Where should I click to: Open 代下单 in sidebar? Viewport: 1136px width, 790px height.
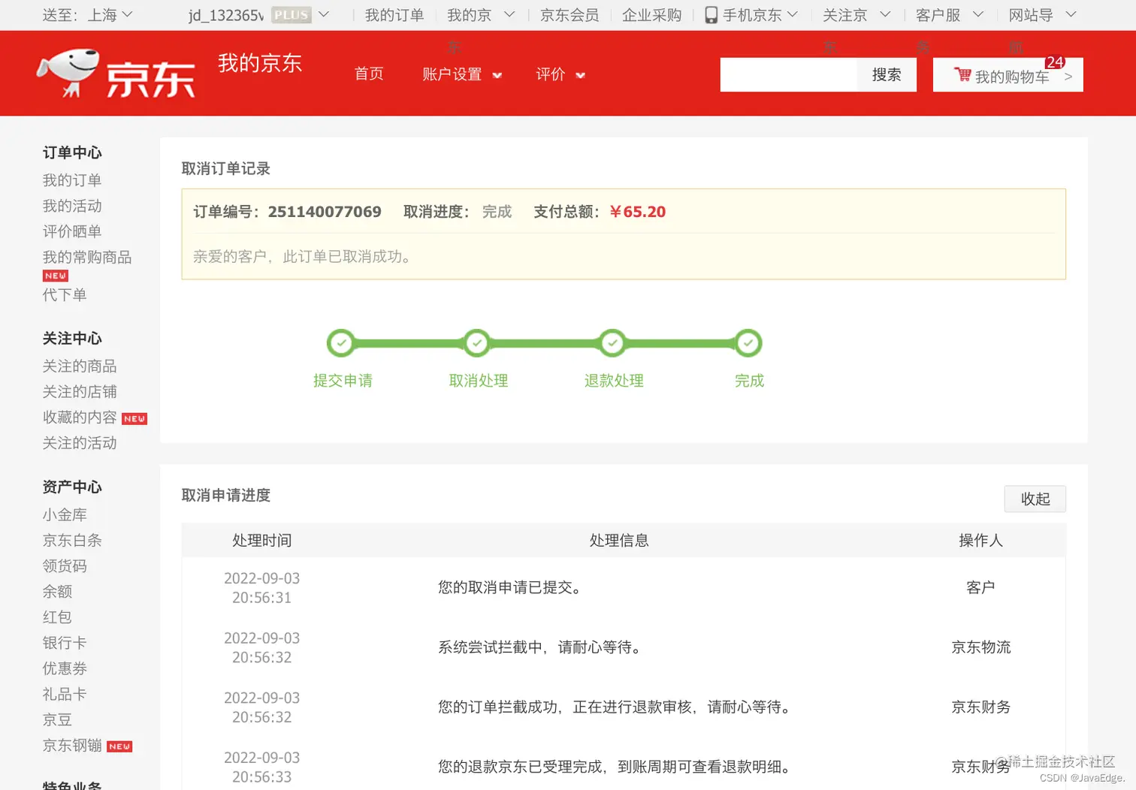pos(65,294)
